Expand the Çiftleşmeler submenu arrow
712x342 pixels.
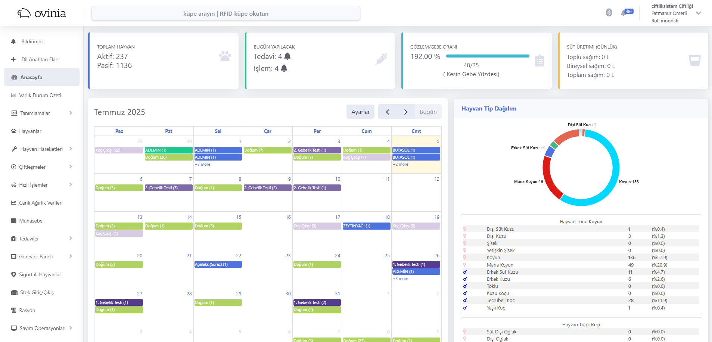point(71,167)
